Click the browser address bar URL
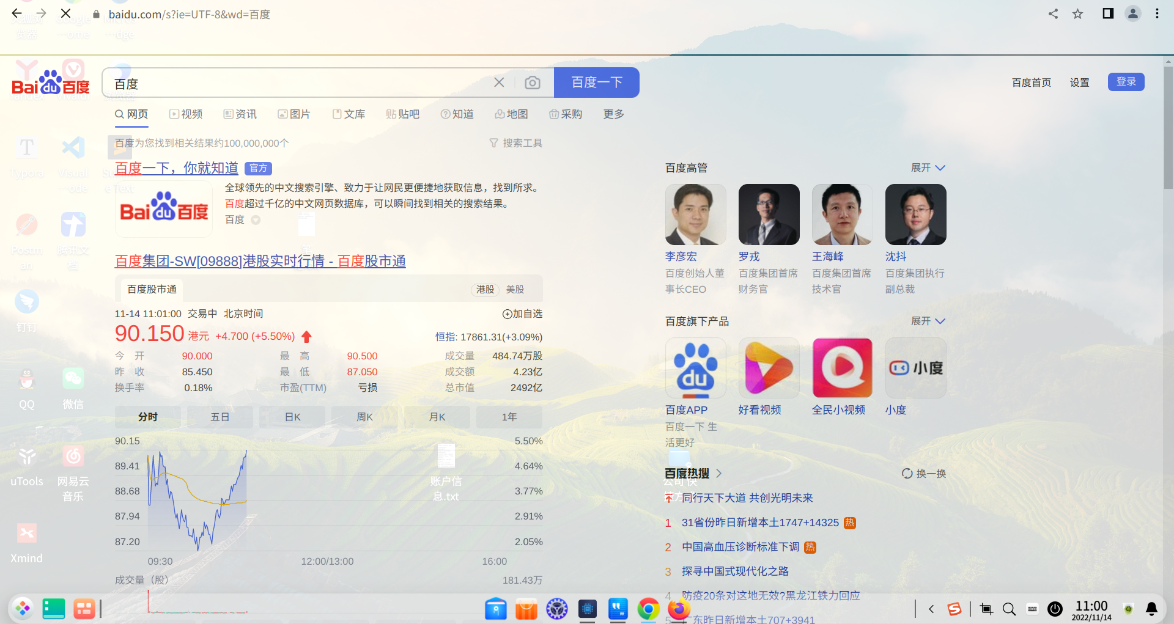This screenshot has width=1174, height=624. 190,14
